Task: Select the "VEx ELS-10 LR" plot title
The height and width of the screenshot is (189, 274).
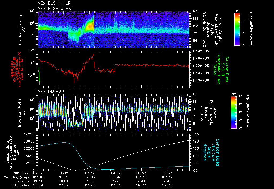Action: (54, 3)
